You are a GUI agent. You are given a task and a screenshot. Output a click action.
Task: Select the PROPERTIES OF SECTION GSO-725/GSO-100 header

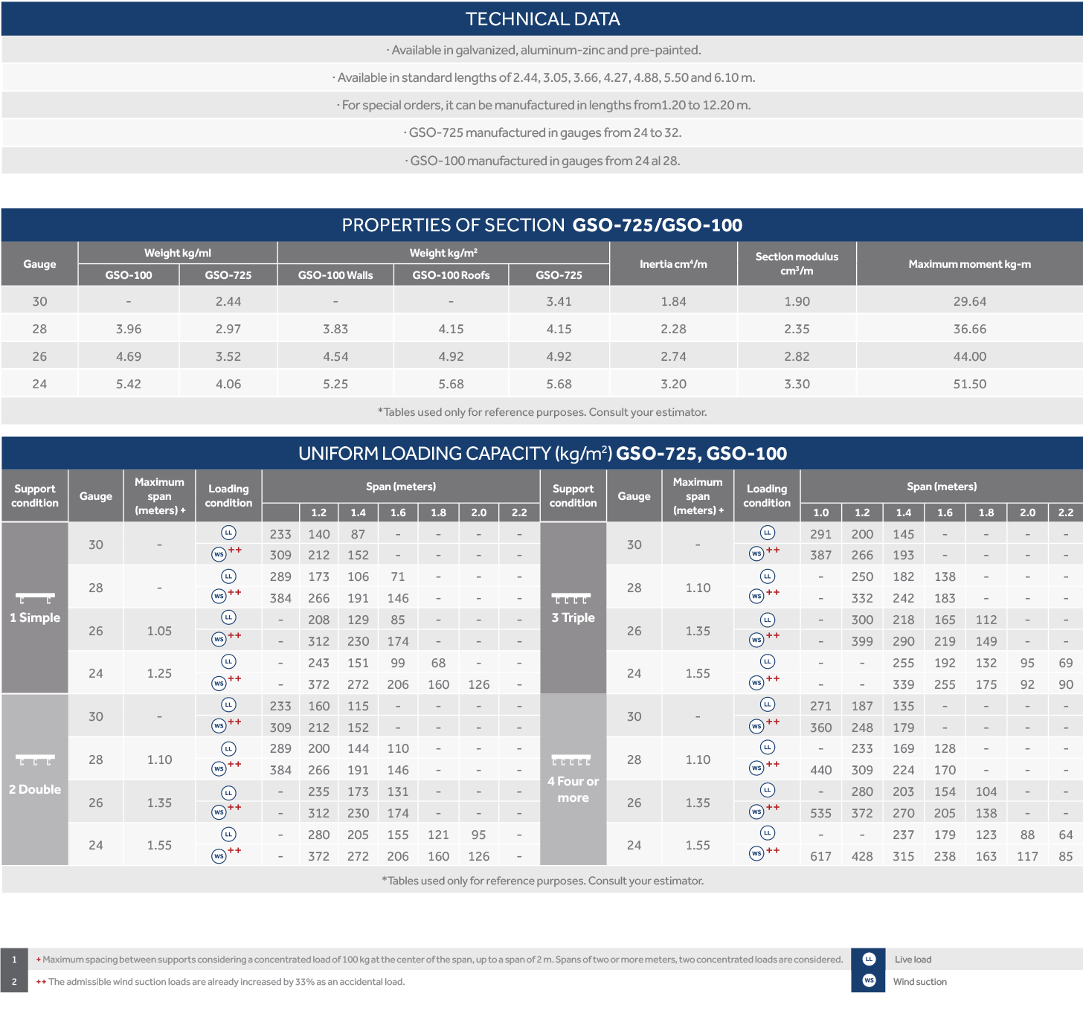(541, 225)
